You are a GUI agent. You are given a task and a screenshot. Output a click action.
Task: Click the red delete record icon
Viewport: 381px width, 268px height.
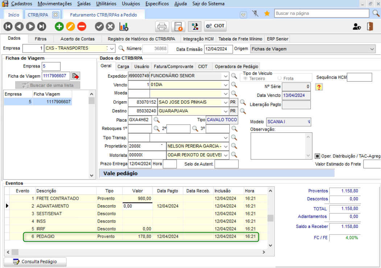coord(82,26)
